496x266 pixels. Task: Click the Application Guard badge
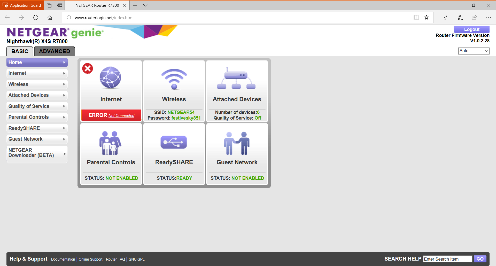coord(22,5)
